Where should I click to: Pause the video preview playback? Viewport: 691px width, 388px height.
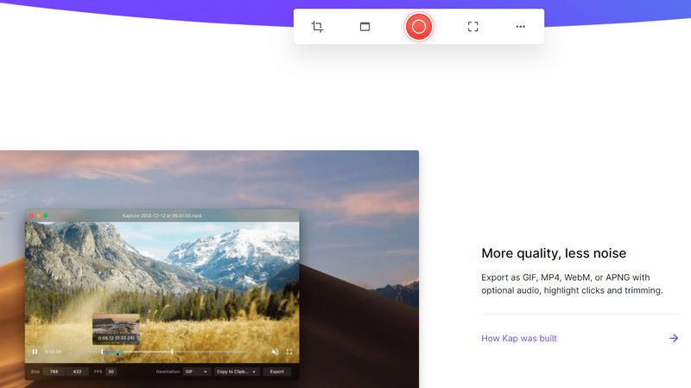pos(35,352)
